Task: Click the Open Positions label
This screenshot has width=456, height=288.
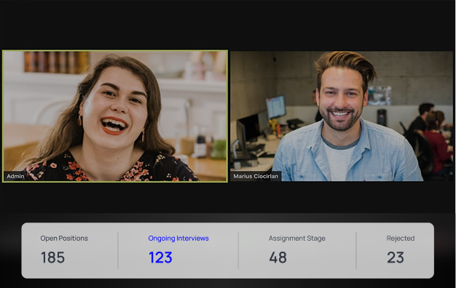Action: [64, 239]
